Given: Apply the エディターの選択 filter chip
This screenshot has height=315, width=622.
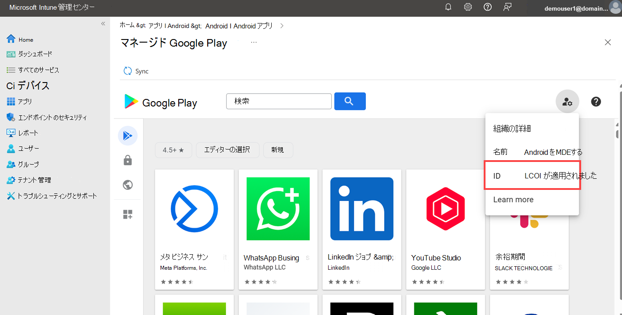Looking at the screenshot, I should (x=227, y=150).
